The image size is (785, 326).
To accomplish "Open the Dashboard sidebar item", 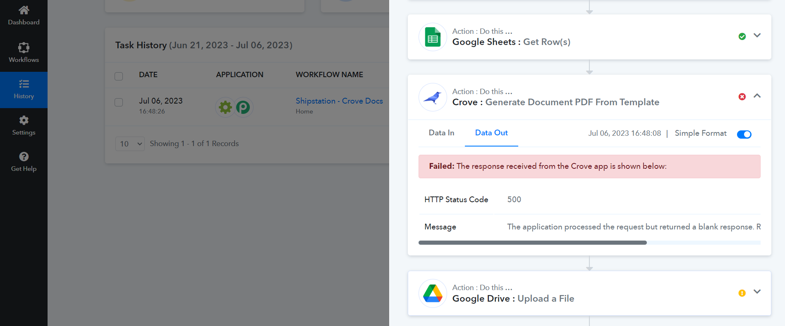I will pos(24,16).
